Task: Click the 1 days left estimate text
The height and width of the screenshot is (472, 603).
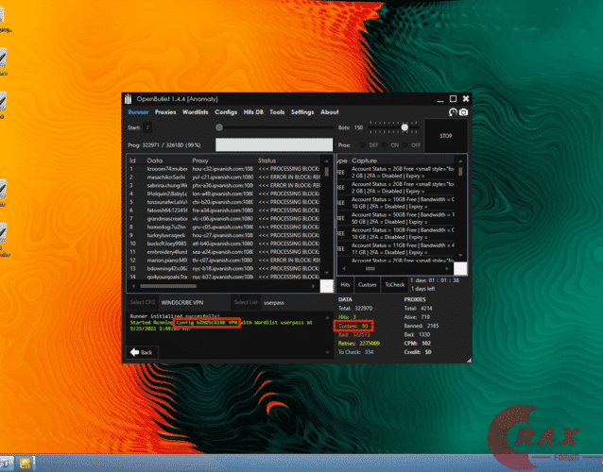Action: click(423, 289)
